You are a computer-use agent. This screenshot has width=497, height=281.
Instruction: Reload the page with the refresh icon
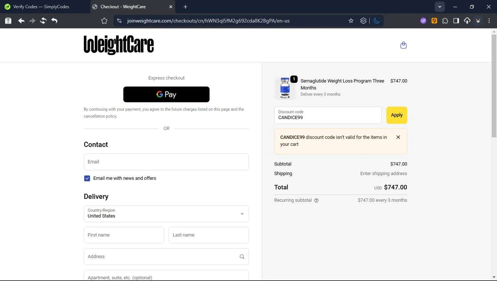coord(43,21)
